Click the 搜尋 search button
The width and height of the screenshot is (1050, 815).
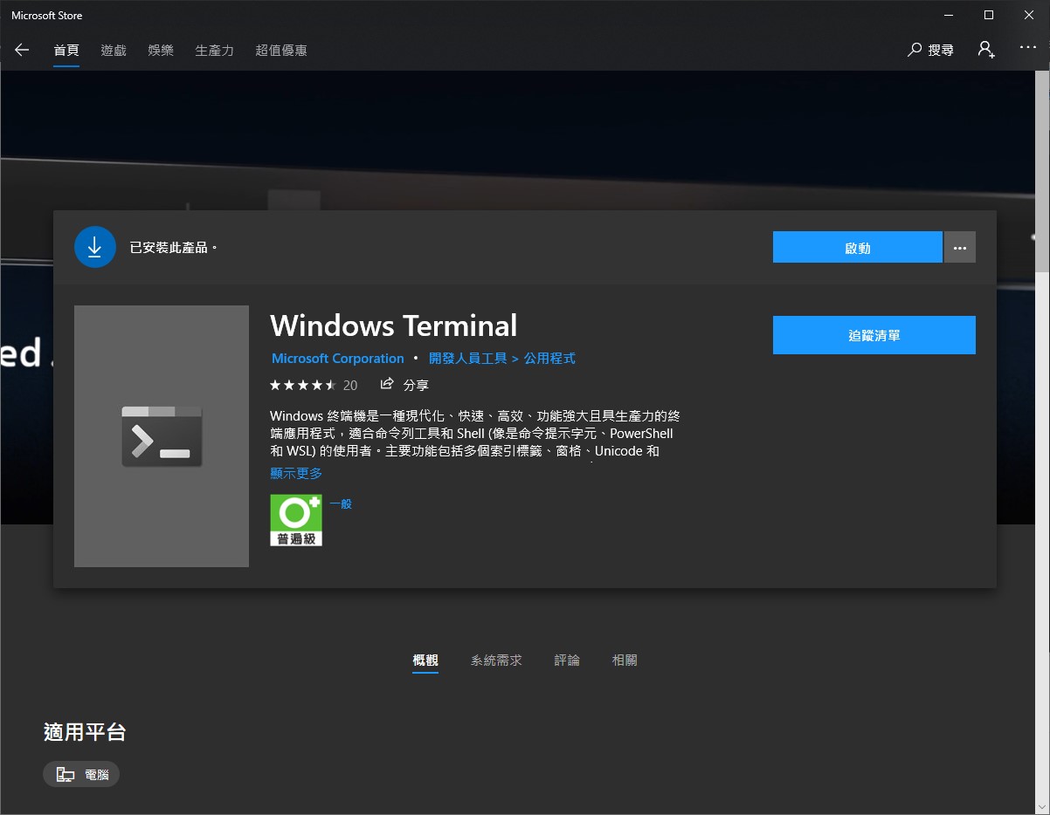(x=931, y=51)
